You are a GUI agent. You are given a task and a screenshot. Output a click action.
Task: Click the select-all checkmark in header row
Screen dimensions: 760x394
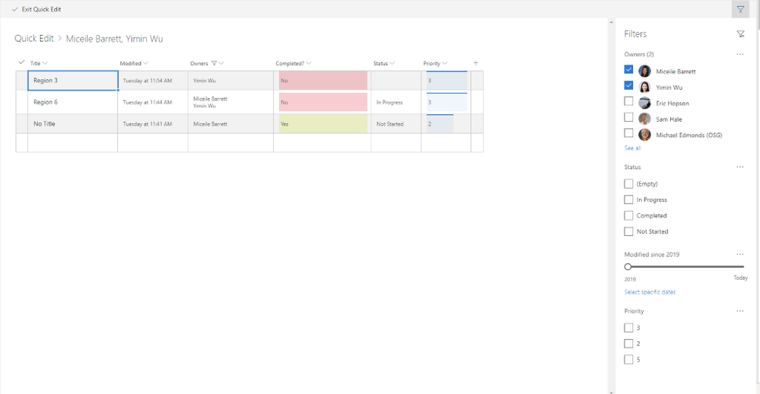pos(21,62)
